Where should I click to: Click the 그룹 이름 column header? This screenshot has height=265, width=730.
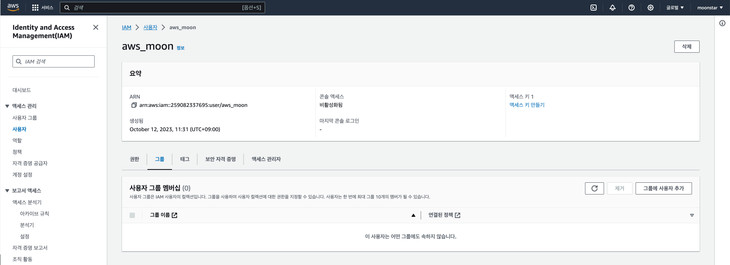[x=160, y=215]
